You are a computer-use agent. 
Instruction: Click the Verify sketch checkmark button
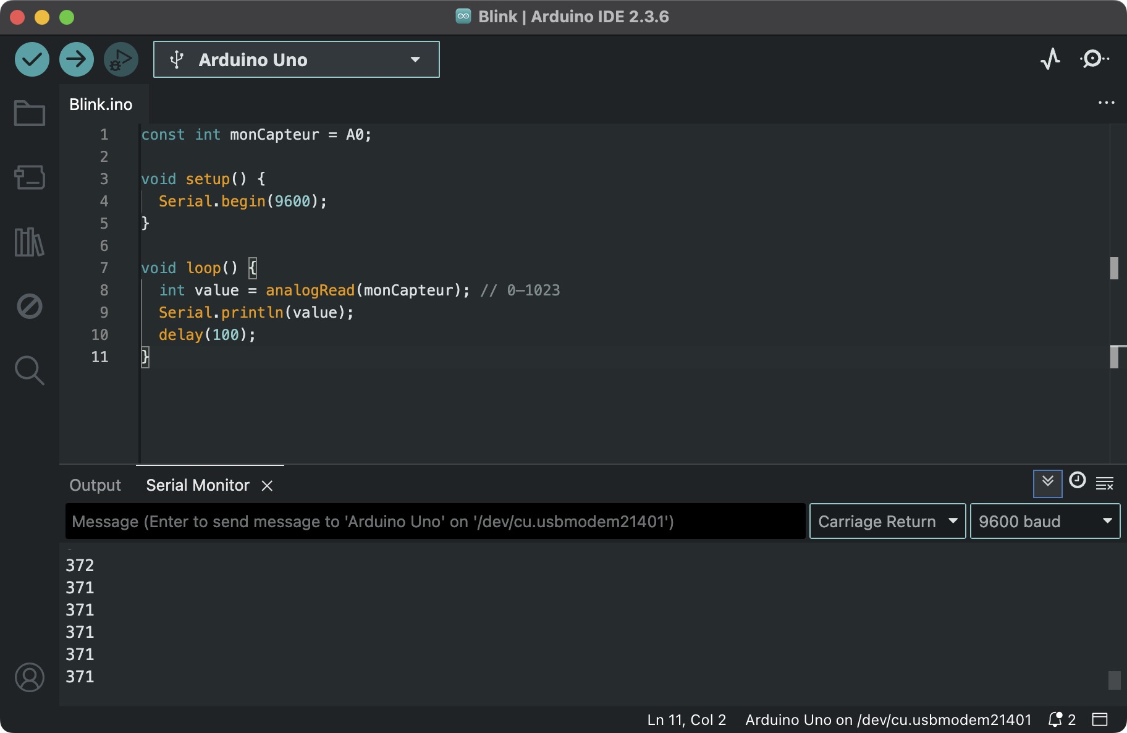pos(32,59)
